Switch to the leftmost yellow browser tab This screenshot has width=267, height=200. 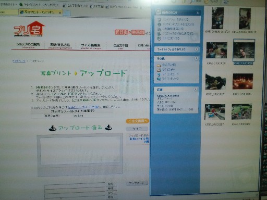9,12
